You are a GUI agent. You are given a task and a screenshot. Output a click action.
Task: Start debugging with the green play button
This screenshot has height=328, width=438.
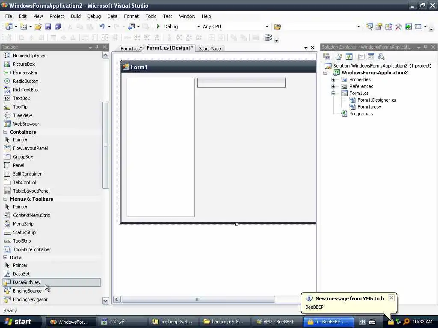[158, 26]
